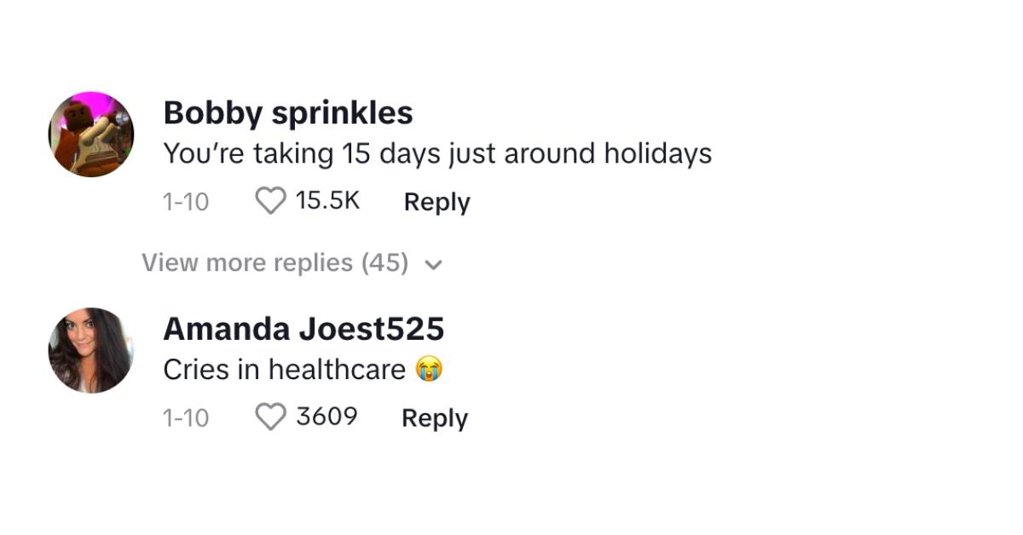Visit the Amanda Joest525 username link
The width and height of the screenshot is (1023, 535).
[303, 329]
